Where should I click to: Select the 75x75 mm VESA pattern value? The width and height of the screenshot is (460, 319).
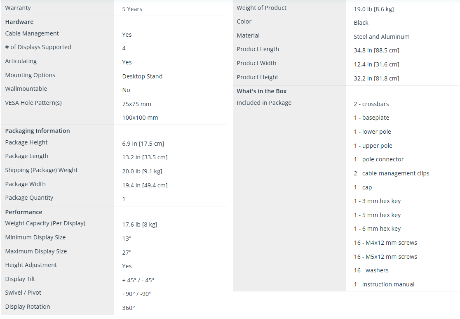136,104
